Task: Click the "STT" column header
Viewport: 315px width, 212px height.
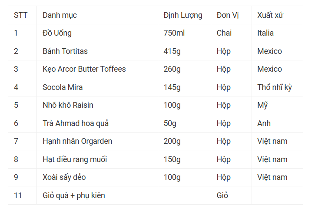Action: click(x=20, y=15)
